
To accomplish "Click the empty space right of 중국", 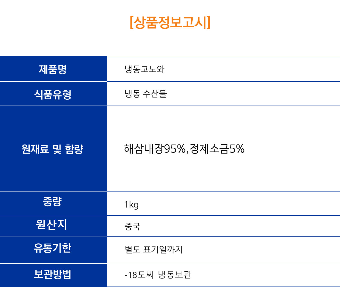I will click(240, 226).
